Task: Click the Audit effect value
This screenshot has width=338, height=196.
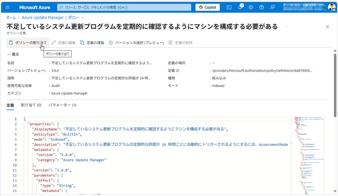Action: click(x=56, y=86)
